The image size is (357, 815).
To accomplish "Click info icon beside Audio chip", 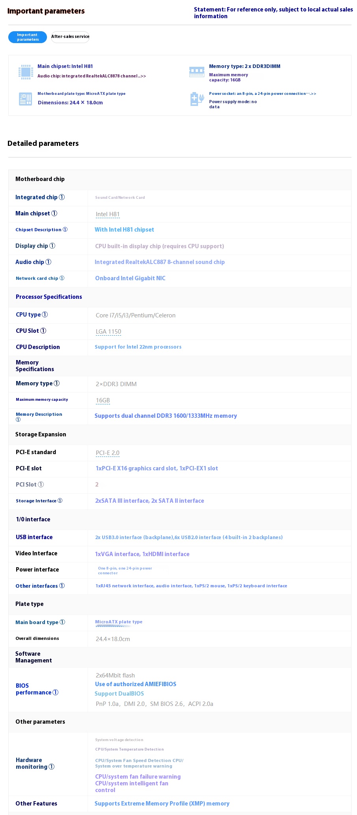I will [49, 262].
